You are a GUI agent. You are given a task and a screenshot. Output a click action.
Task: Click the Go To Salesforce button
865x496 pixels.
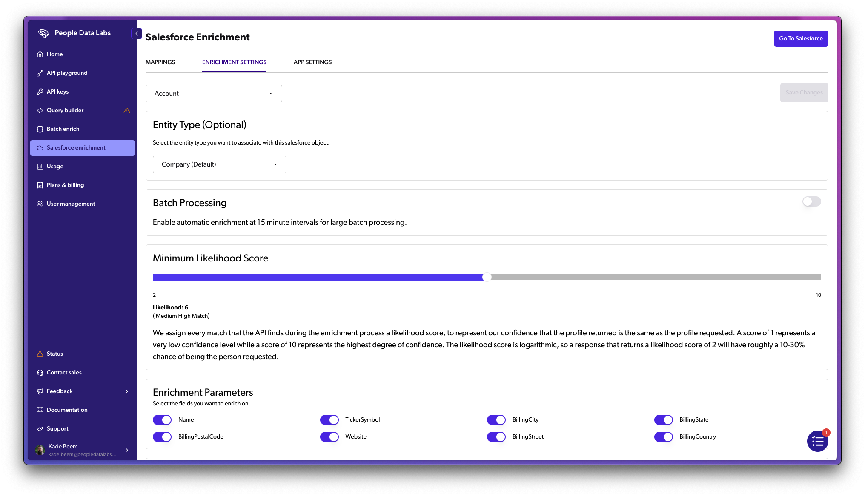801,38
